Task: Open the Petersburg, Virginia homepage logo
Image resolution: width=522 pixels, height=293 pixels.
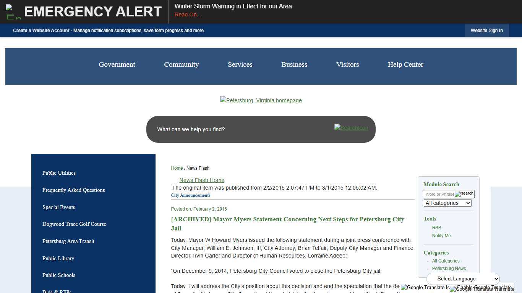Action: coord(261,100)
